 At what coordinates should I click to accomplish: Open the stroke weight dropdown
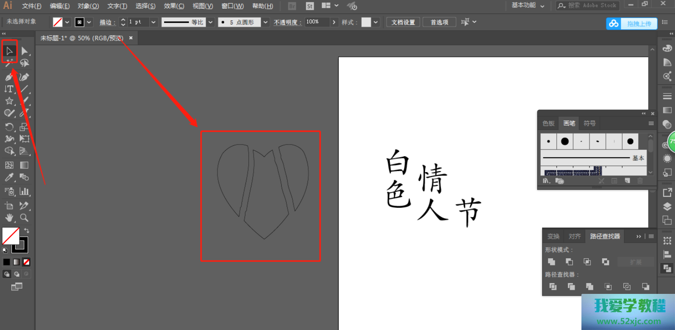click(154, 22)
